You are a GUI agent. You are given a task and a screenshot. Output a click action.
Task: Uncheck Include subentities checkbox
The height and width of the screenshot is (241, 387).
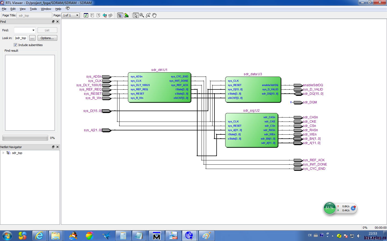tap(15, 45)
